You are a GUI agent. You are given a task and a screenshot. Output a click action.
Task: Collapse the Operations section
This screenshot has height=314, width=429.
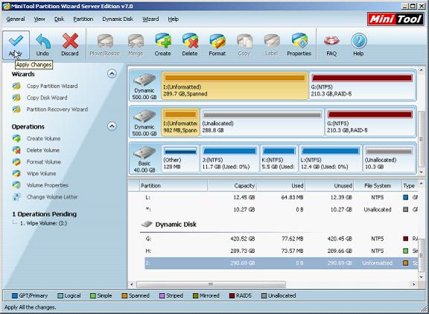[112, 126]
